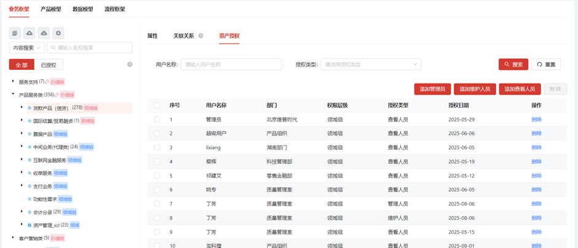This screenshot has width=578, height=248.
Task: Check the checkbox for row 8 丁芳 维护人员
Action: pos(157,218)
